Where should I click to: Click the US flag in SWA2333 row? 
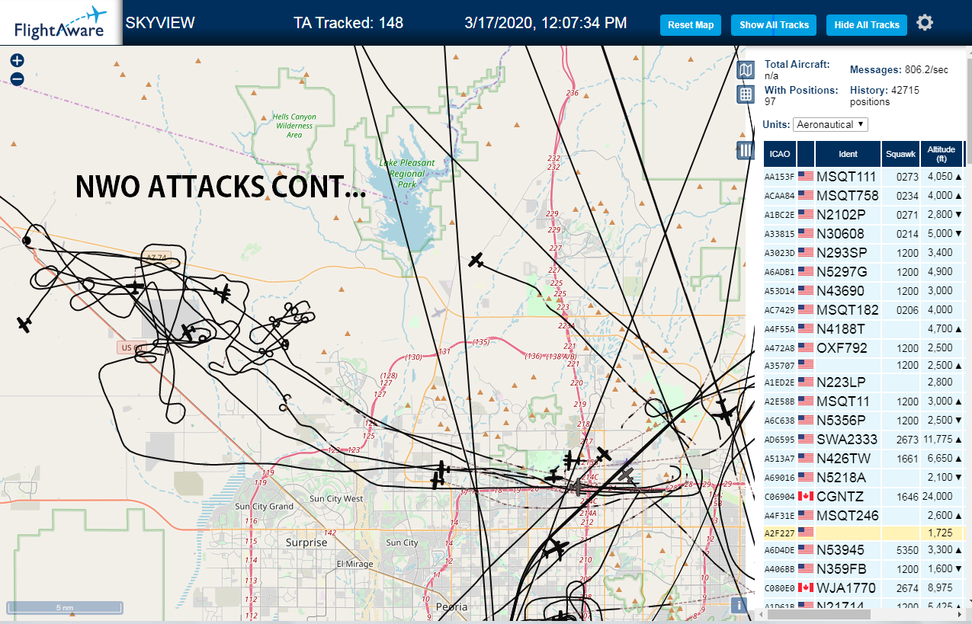point(805,440)
